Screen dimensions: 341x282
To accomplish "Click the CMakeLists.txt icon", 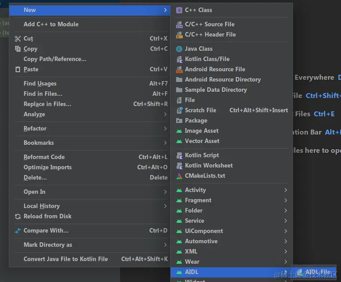I will click(x=179, y=176).
